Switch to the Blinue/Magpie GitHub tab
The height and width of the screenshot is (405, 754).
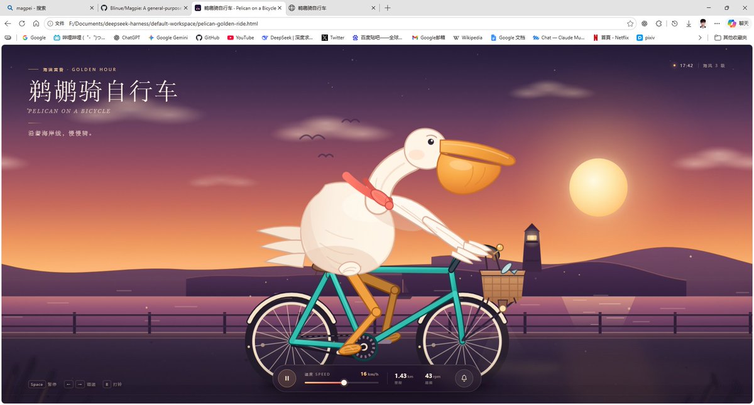point(145,8)
